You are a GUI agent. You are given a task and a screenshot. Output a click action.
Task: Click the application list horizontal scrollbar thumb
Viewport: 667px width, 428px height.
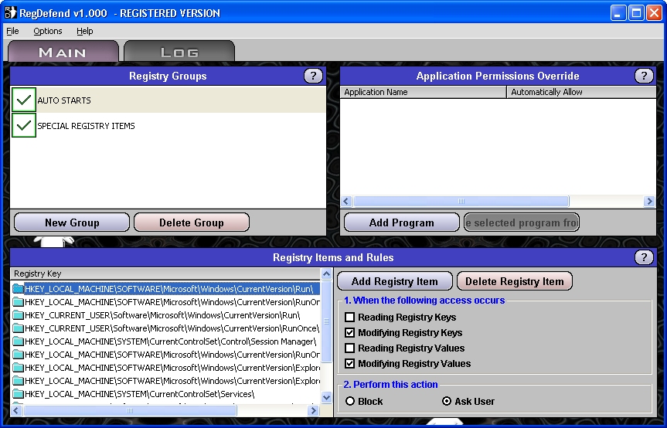click(x=461, y=201)
